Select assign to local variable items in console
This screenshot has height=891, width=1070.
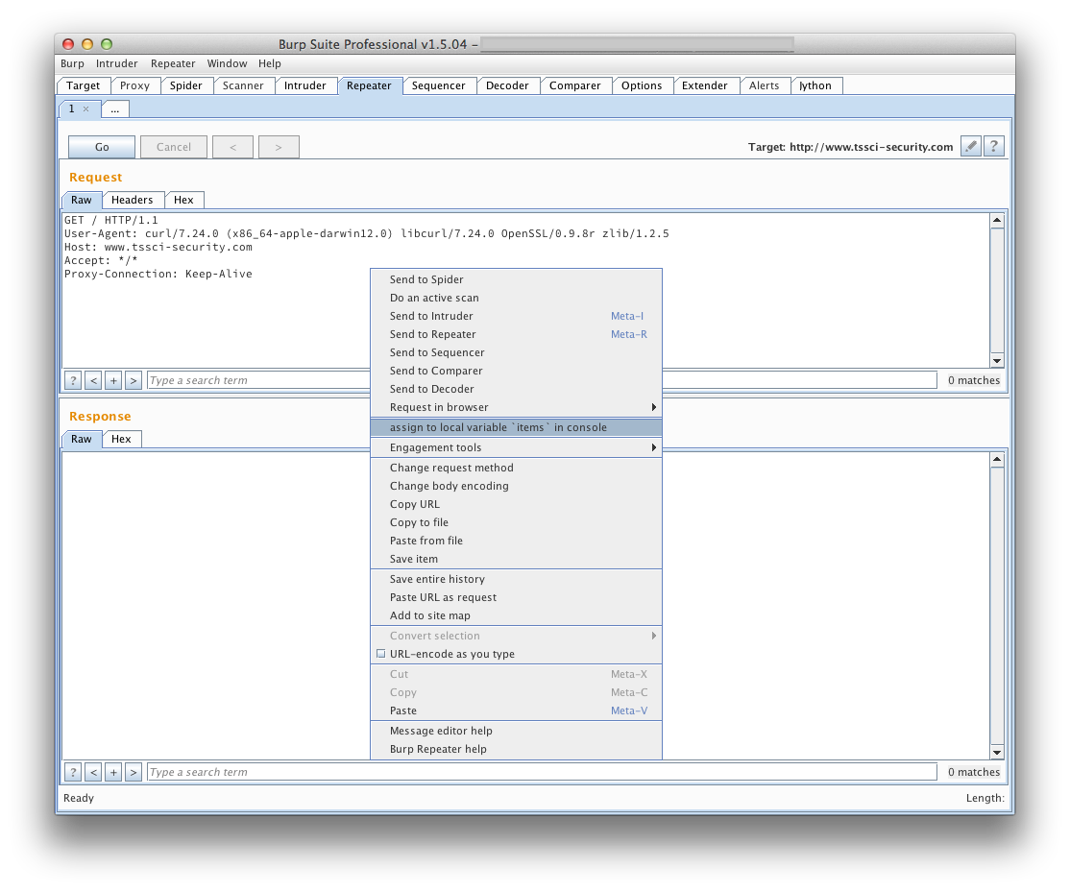[516, 428]
